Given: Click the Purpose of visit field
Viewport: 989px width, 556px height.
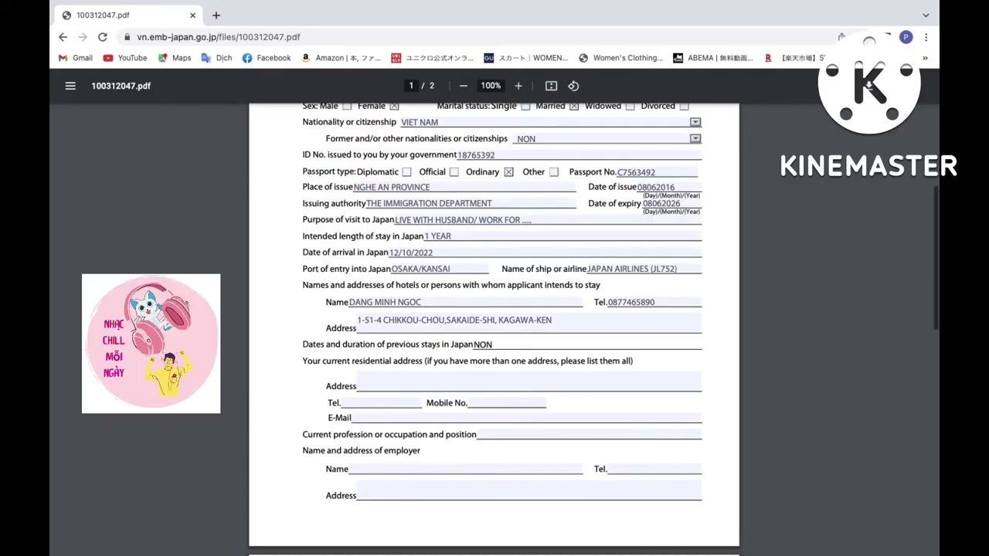Looking at the screenshot, I should [x=548, y=220].
